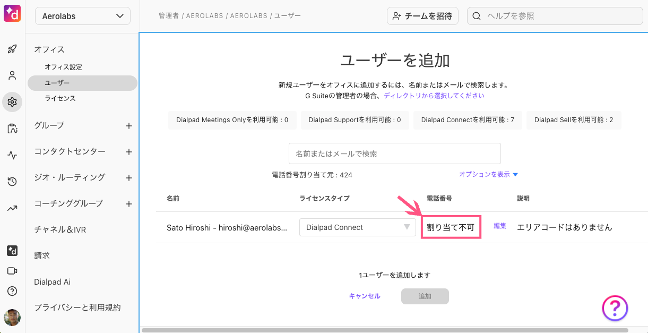Click the 編集 link for phone number
648x333 pixels.
coord(500,226)
